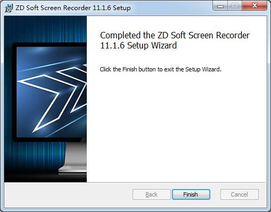Click the monitor artwork in the side banner
The image size is (271, 212).
(45, 99)
